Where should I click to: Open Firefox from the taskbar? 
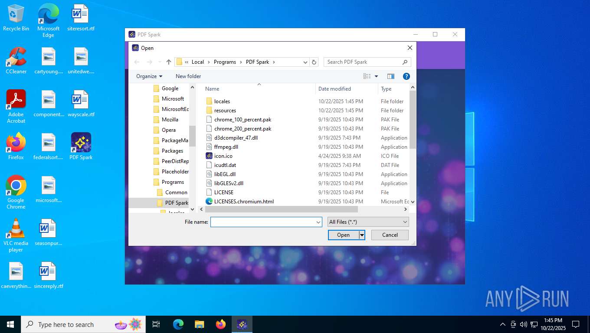click(221, 324)
